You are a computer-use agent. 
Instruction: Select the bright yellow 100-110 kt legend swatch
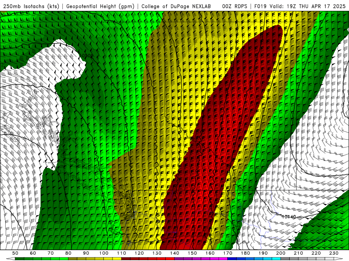tap(117, 258)
